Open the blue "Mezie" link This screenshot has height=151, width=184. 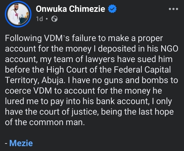pyautogui.click(x=21, y=143)
